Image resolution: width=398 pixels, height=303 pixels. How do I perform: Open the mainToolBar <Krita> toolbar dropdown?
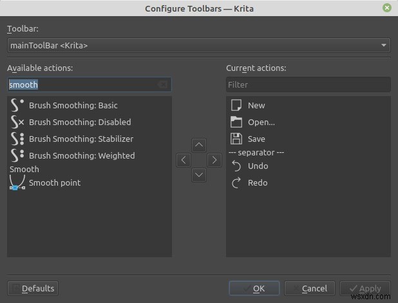coord(199,45)
